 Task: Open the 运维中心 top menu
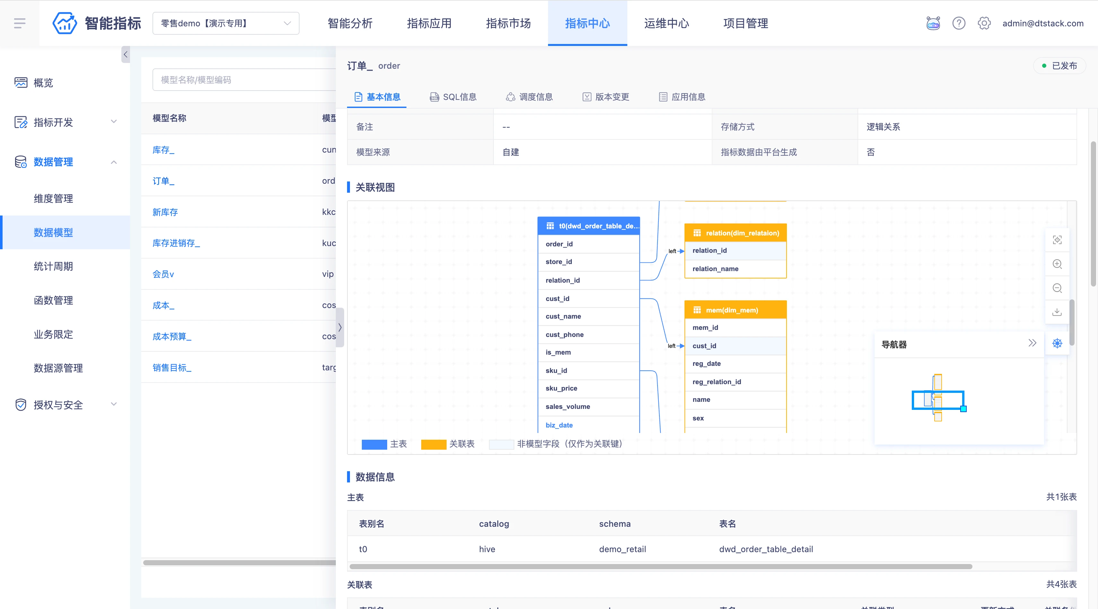(x=667, y=23)
